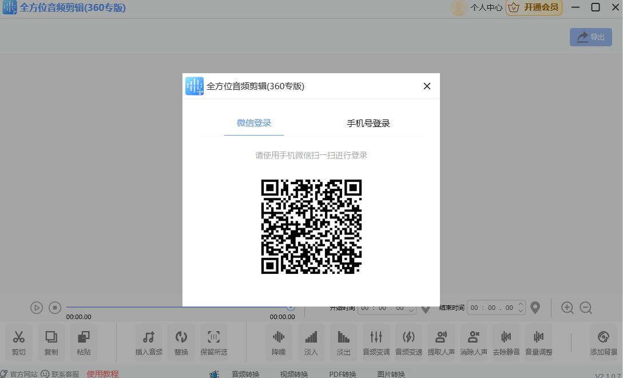
Task: Open the 使用教程 tutorial link
Action: pyautogui.click(x=102, y=373)
